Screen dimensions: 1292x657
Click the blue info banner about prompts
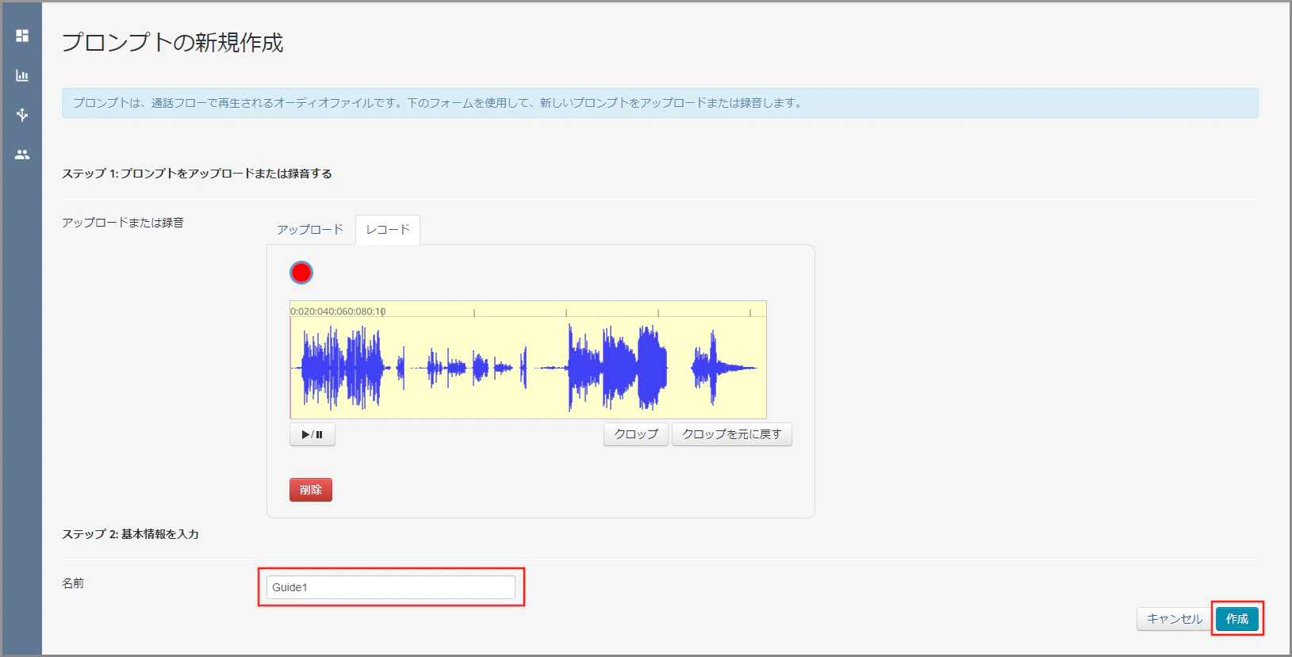click(x=660, y=103)
